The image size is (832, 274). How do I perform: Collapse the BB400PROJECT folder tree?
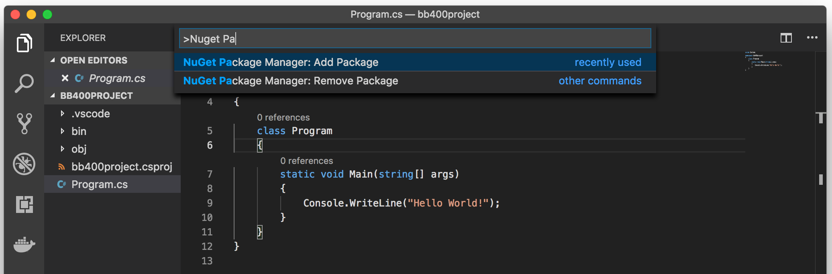[53, 96]
